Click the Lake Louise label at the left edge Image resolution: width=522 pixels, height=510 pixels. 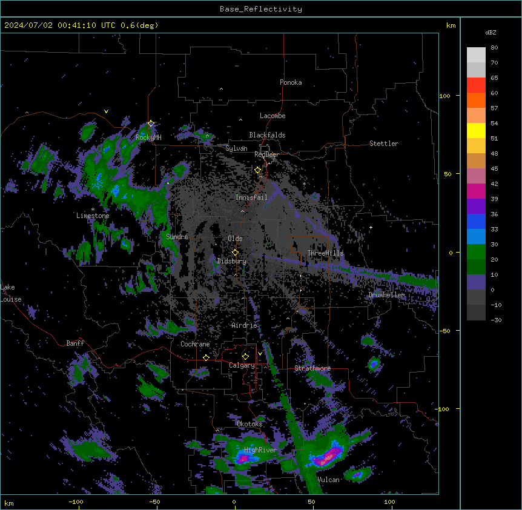click(x=11, y=293)
